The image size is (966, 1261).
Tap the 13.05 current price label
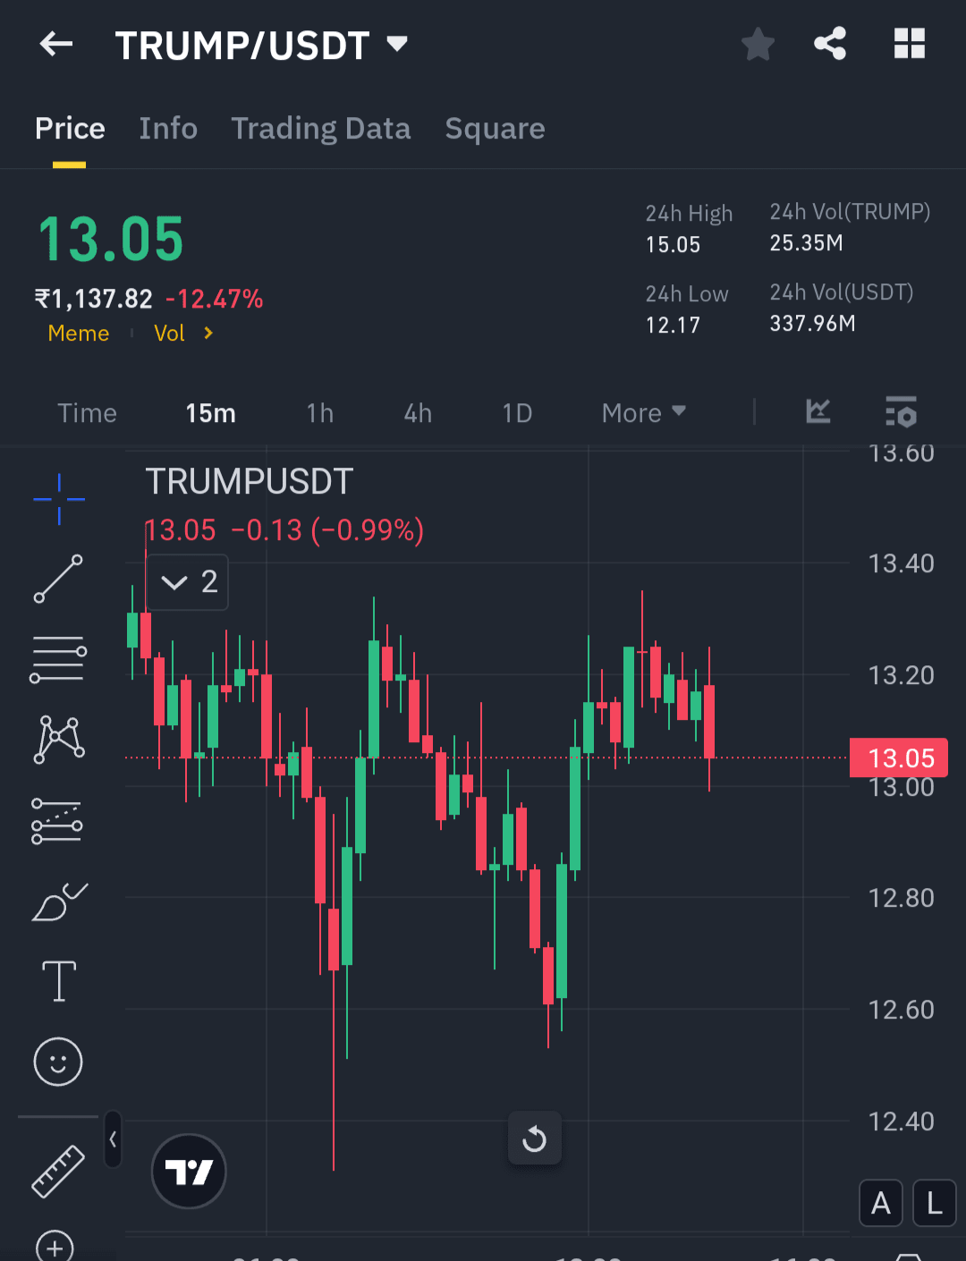click(x=898, y=758)
